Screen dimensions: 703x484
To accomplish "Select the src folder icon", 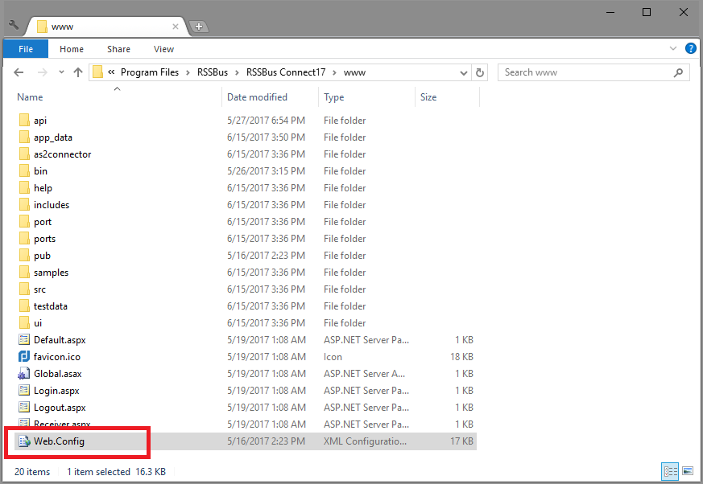I will pyautogui.click(x=24, y=289).
